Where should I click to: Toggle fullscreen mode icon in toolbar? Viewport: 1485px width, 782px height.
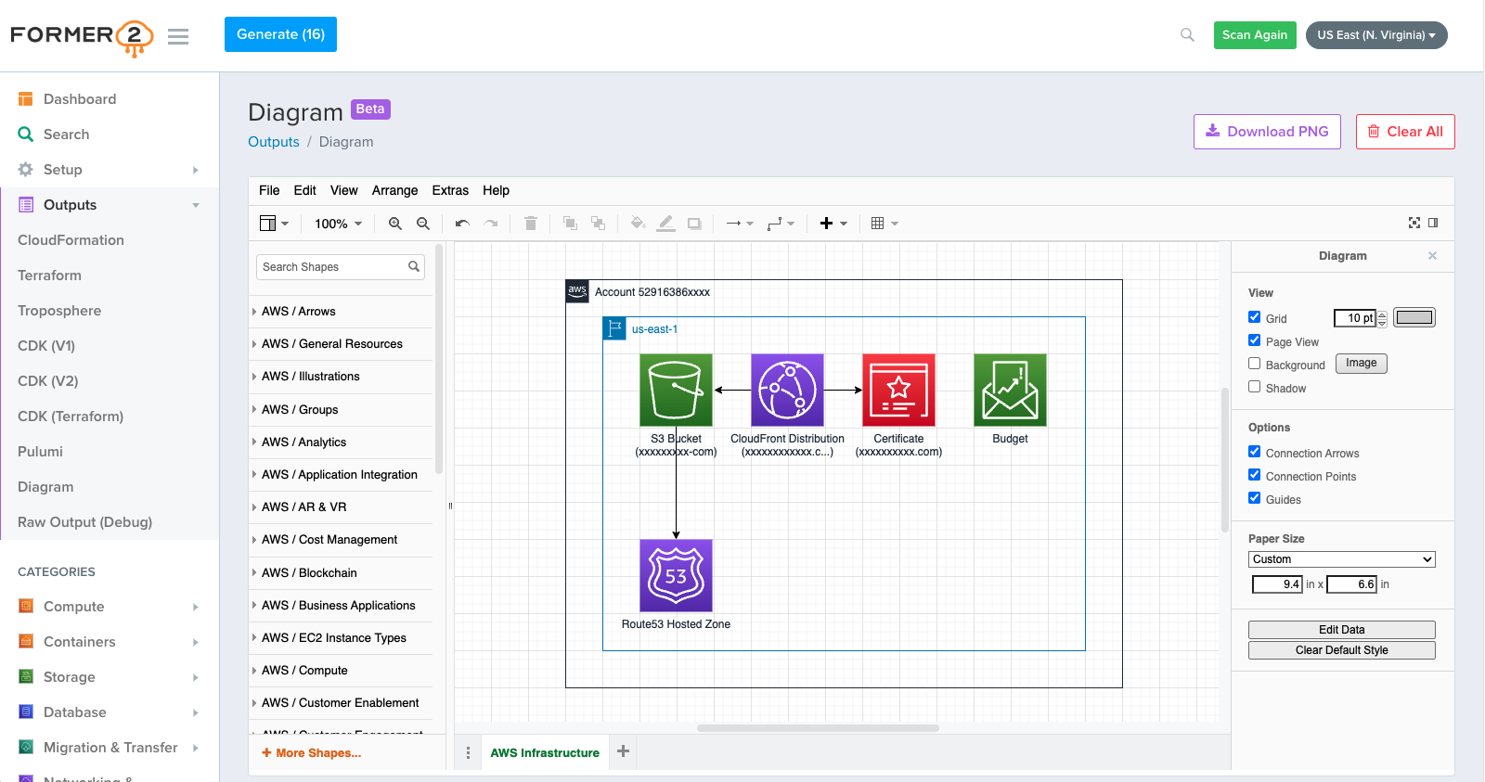point(1414,223)
